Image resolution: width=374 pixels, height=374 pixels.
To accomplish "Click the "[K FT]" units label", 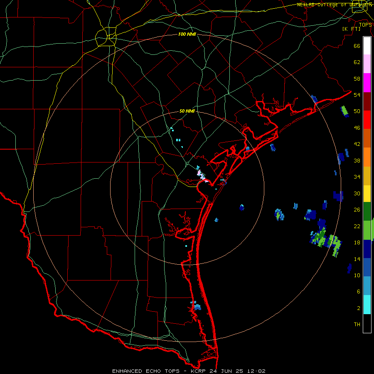I will click(x=351, y=29).
